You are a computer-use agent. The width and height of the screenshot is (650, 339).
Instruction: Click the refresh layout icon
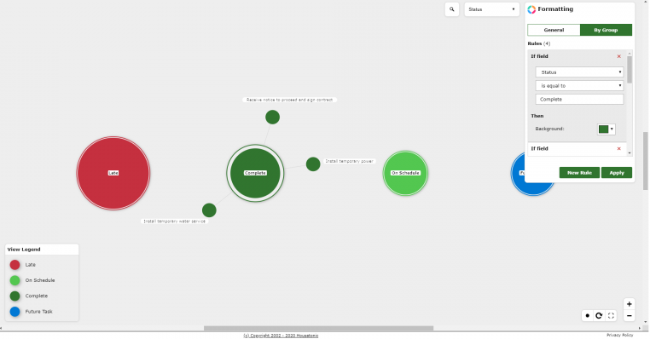(x=599, y=316)
